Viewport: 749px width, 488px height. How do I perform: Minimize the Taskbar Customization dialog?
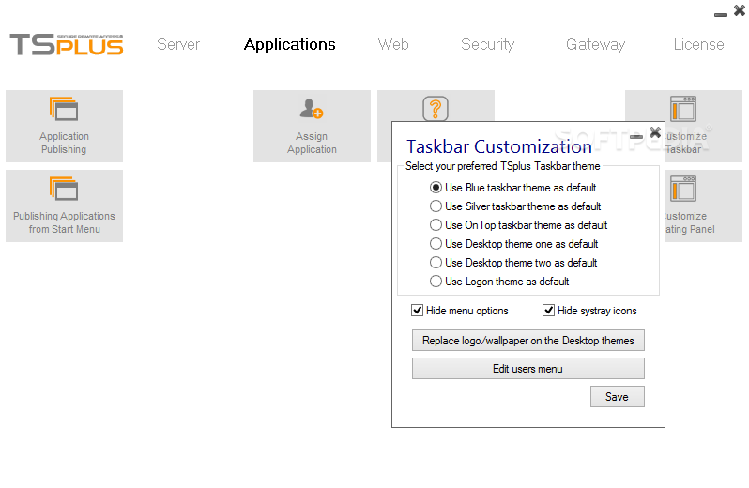(636, 137)
